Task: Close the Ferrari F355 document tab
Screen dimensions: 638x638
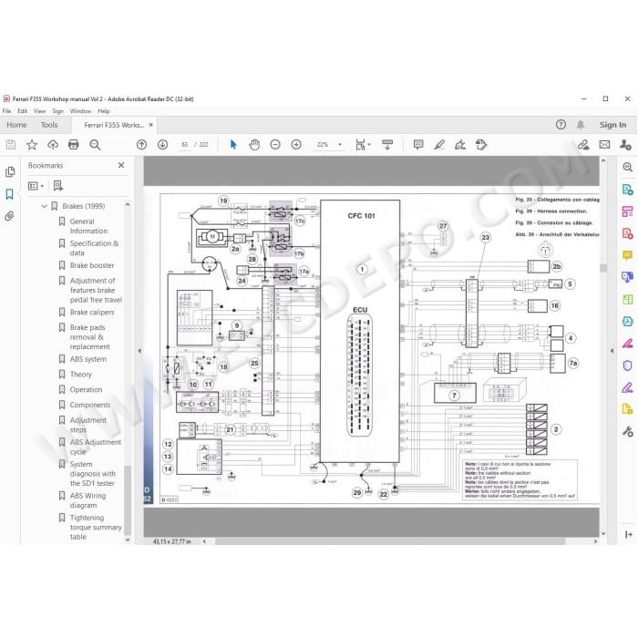Action: [x=151, y=125]
